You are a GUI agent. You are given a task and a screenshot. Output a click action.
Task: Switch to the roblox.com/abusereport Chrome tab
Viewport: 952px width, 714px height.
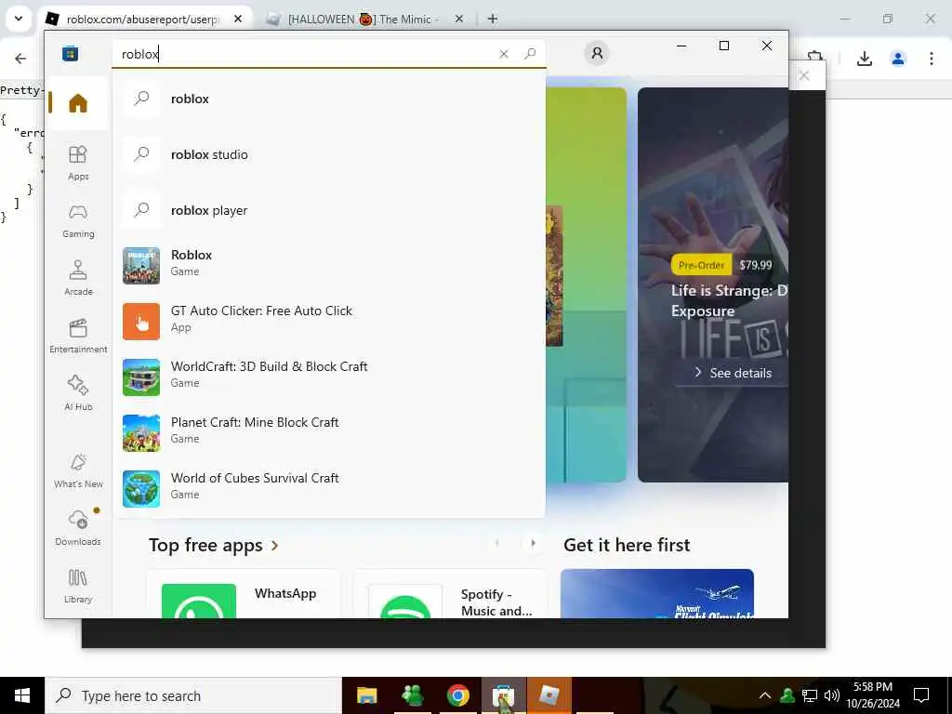click(142, 20)
